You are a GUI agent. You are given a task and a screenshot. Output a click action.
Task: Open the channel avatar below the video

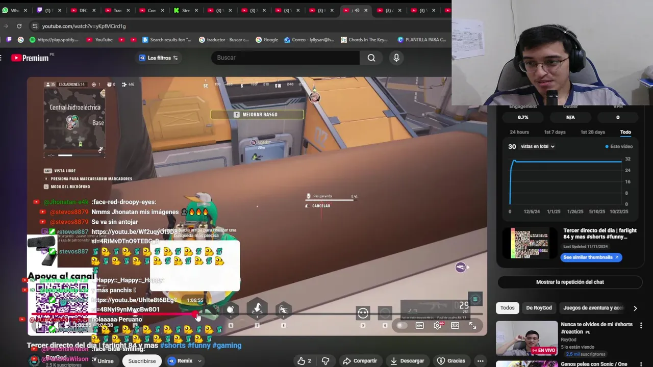coord(34,361)
